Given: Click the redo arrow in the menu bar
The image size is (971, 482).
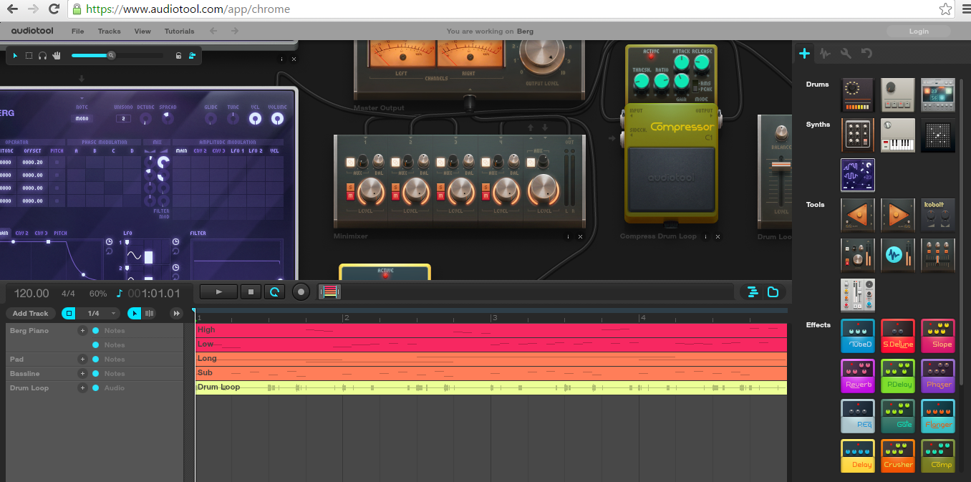Looking at the screenshot, I should click(235, 31).
